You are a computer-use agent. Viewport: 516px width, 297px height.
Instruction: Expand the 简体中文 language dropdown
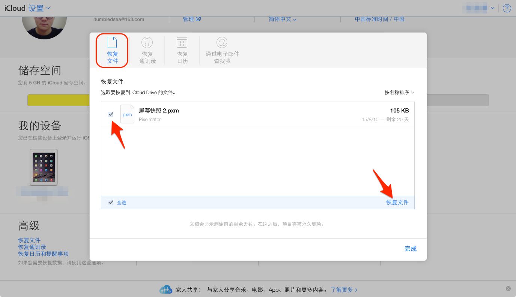281,19
